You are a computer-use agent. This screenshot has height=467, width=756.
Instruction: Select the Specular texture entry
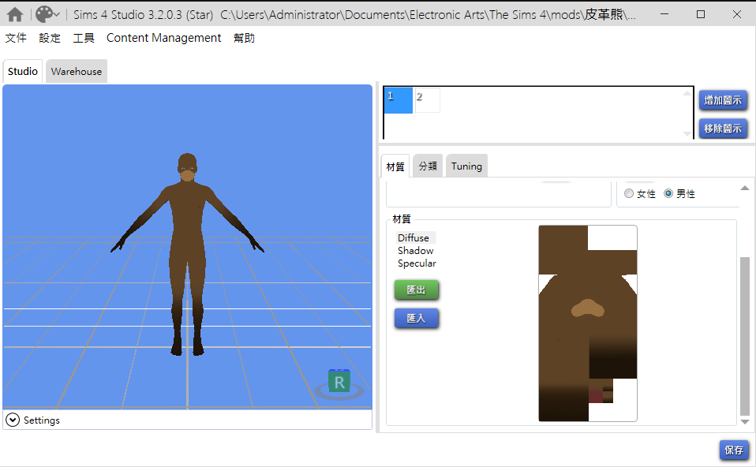[417, 263]
